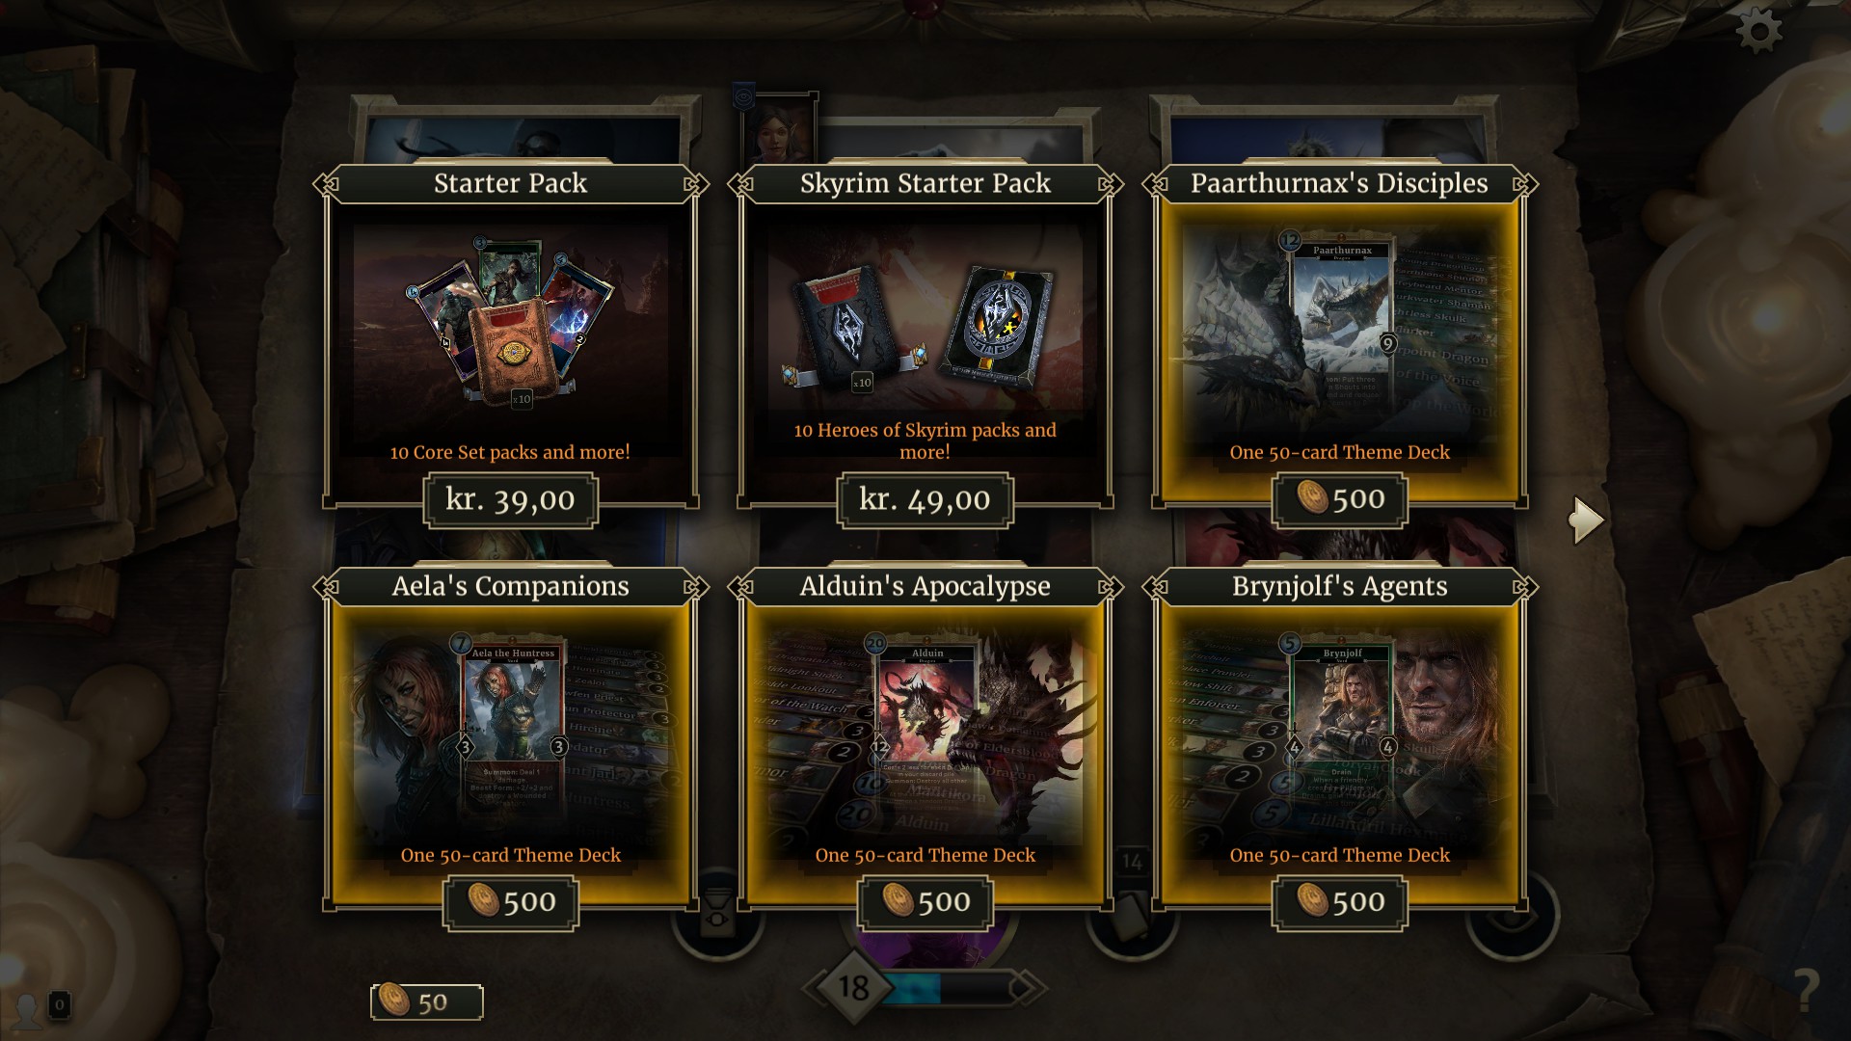1851x1041 pixels.
Task: Purchase Brynjolf's Agents for 500 gold
Action: click(x=1340, y=902)
